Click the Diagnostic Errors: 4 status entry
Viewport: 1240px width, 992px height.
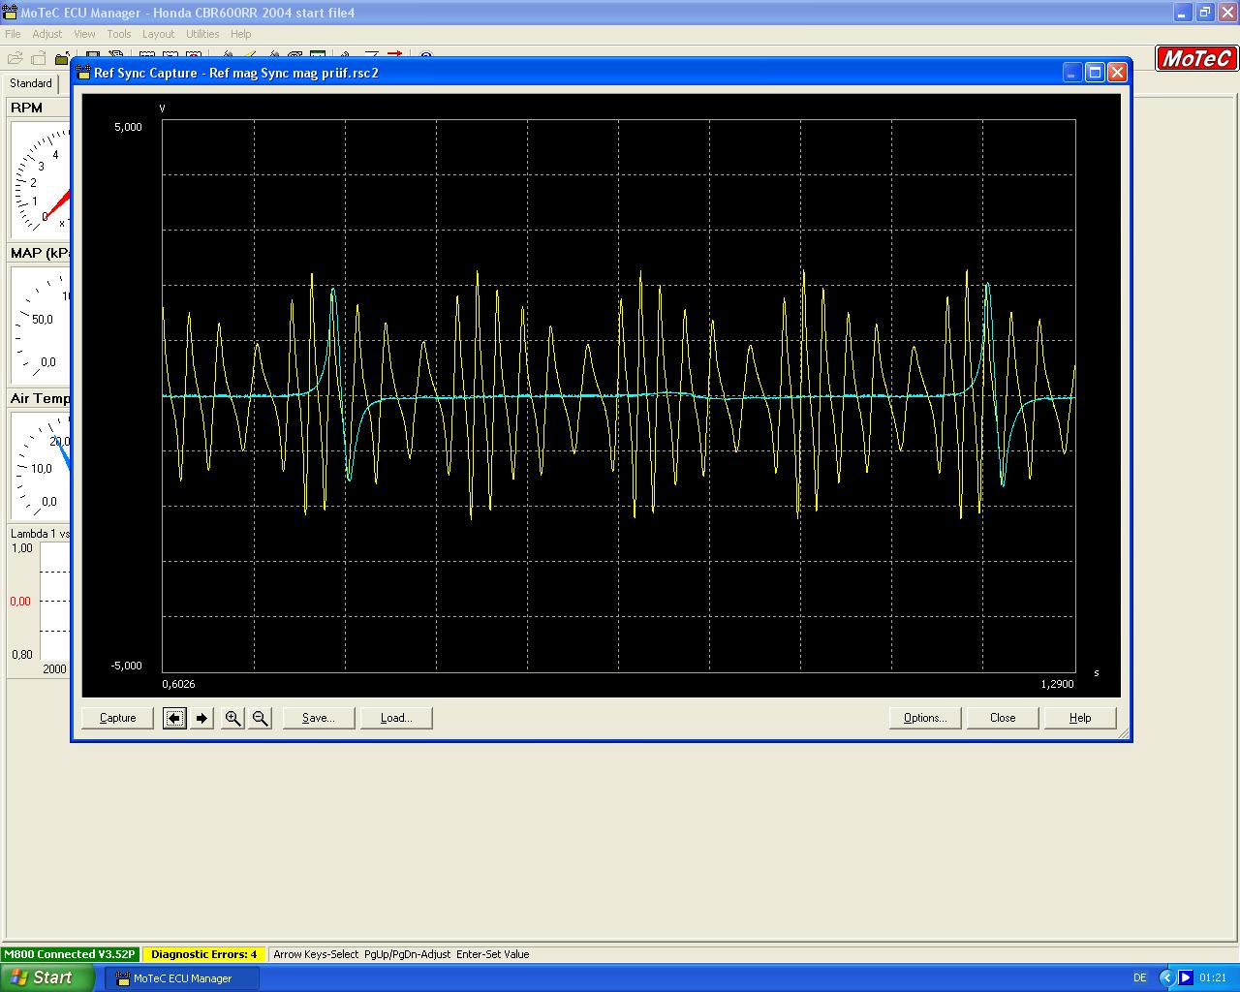203,954
